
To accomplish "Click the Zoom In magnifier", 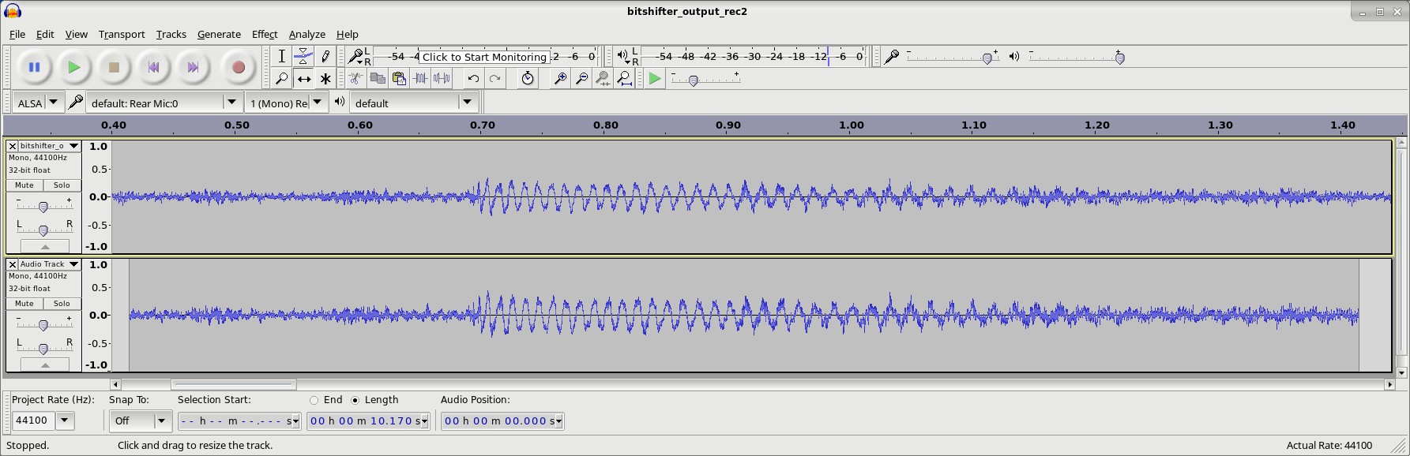I will [x=560, y=79].
